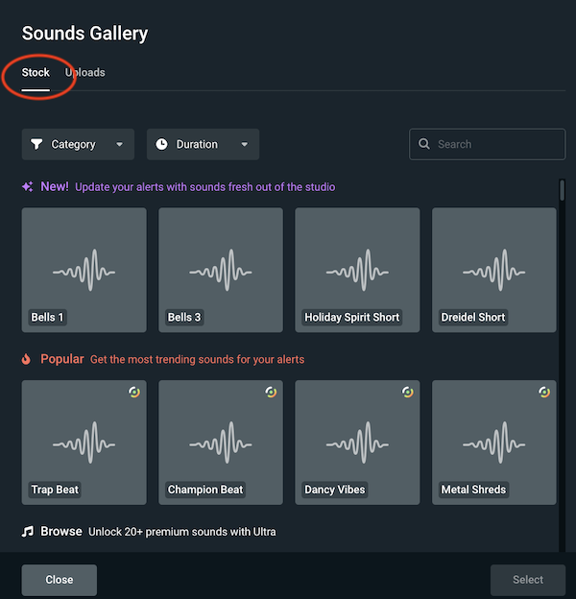This screenshot has width=576, height=599.
Task: Pick the Holiday Spirit Short sound
Action: (x=357, y=271)
